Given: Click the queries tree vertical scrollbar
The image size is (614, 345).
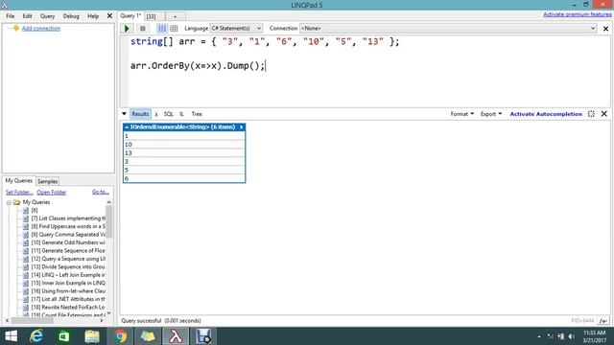Looking at the screenshot, I should [108, 221].
